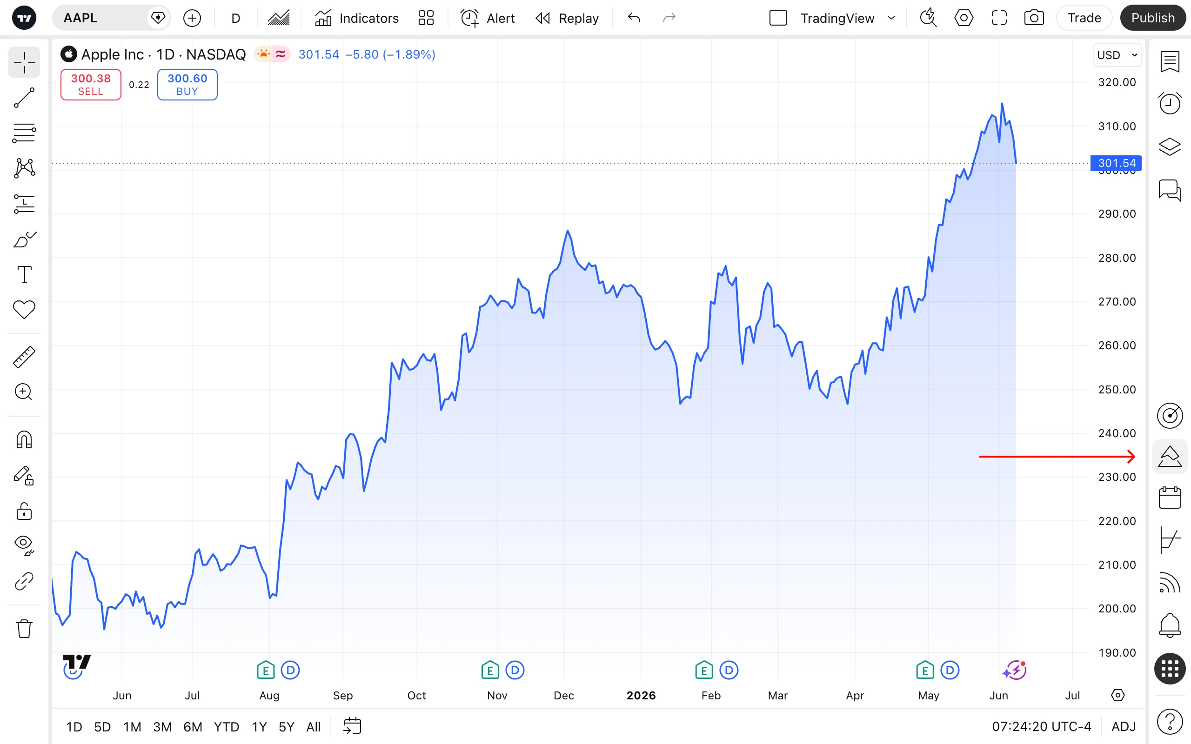Open the quick search lightning icon
This screenshot has width=1191, height=744.
tap(928, 18)
